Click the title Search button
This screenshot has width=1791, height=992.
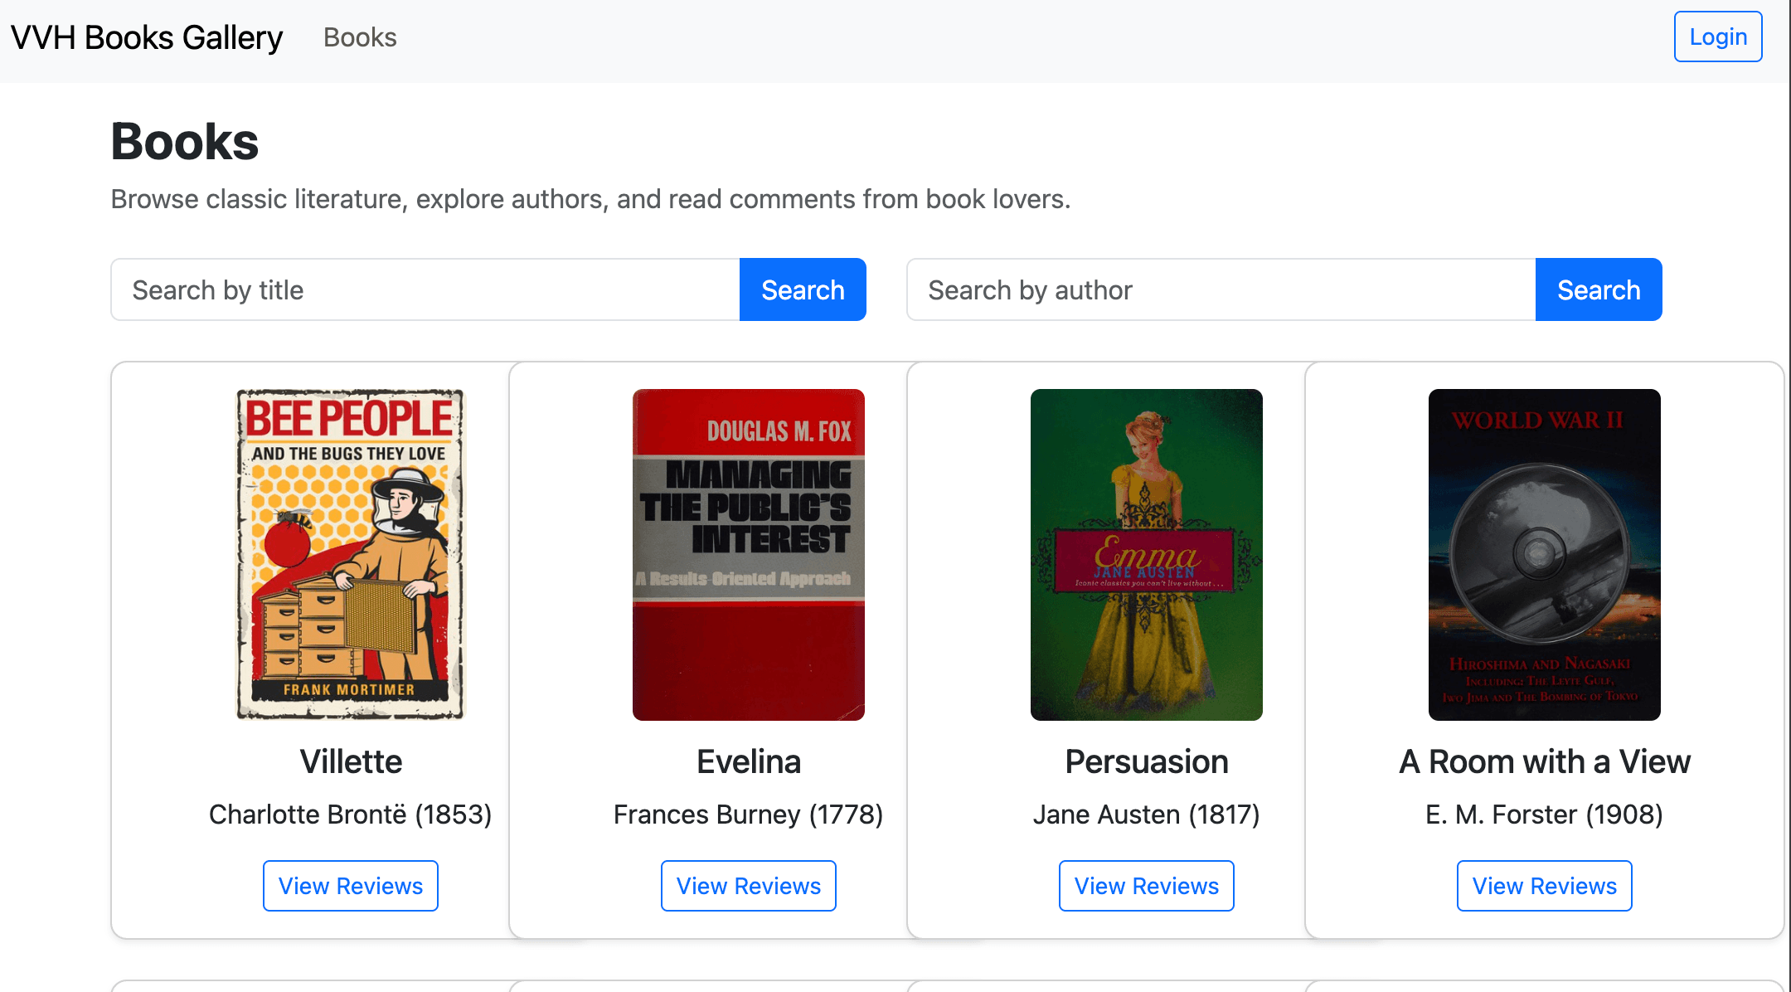click(x=802, y=289)
